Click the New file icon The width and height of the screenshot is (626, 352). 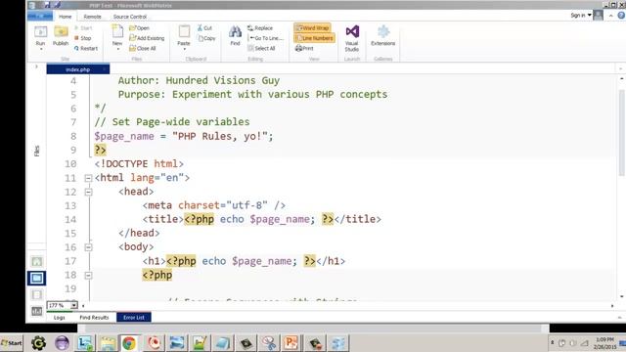coord(117,32)
